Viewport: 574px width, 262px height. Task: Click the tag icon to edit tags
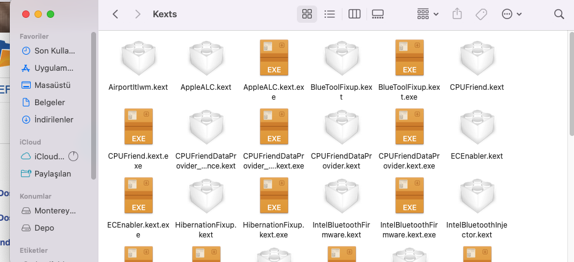point(482,14)
